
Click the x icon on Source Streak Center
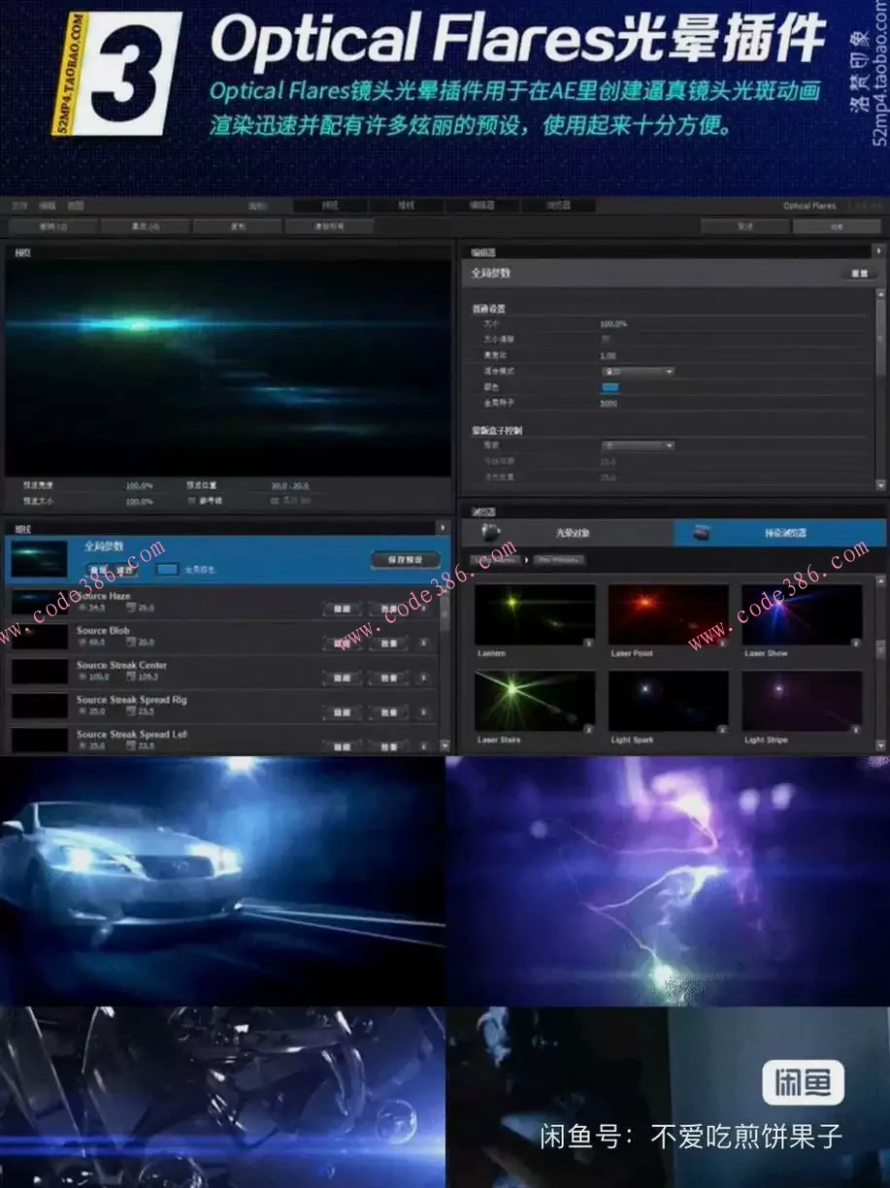click(423, 677)
